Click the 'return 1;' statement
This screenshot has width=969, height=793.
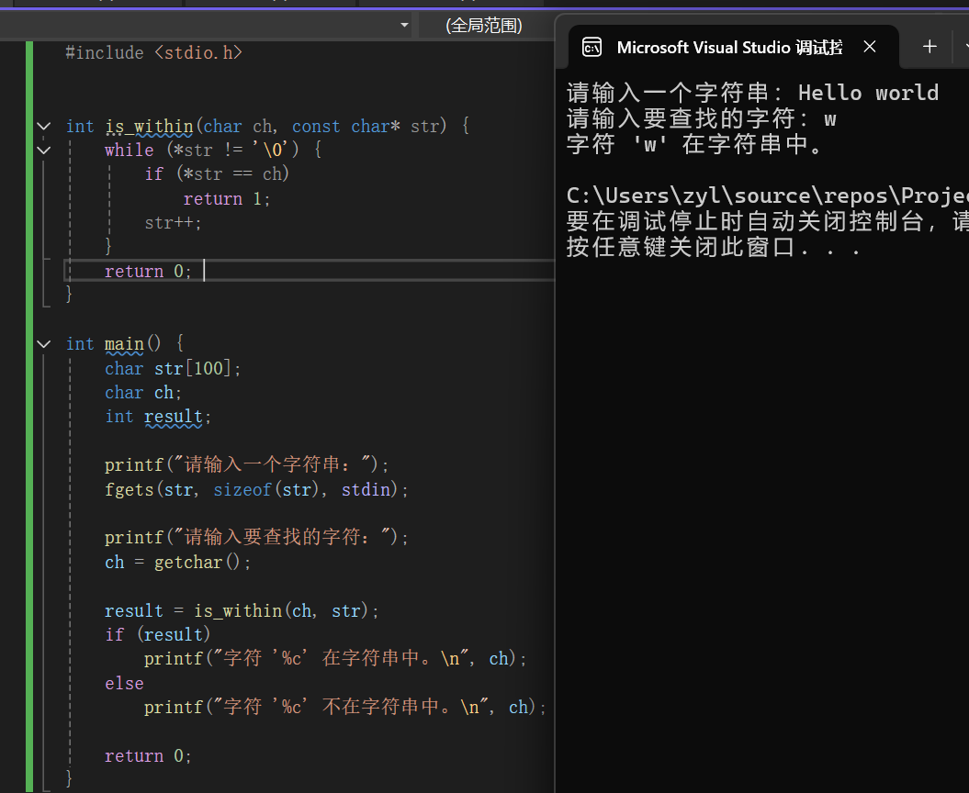(x=226, y=199)
